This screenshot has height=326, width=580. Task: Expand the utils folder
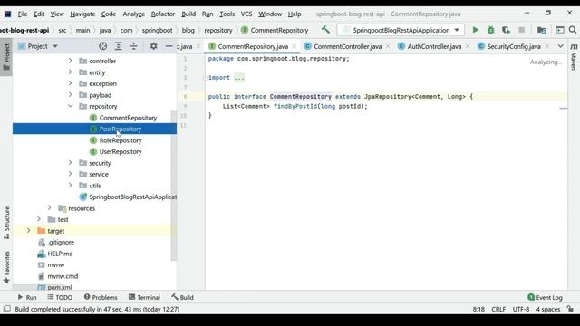(71, 185)
